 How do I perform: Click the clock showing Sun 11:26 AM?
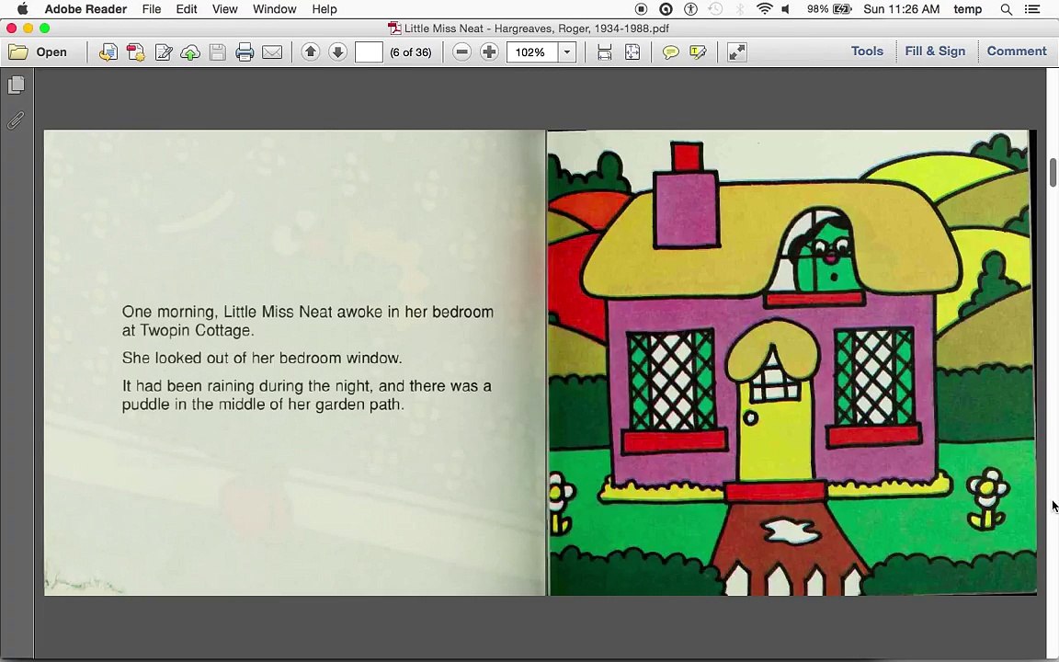[901, 9]
